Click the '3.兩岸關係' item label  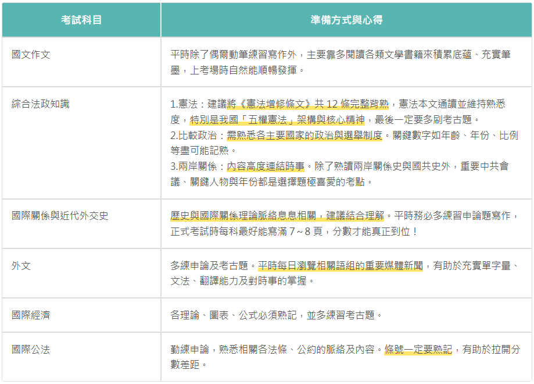tap(193, 166)
